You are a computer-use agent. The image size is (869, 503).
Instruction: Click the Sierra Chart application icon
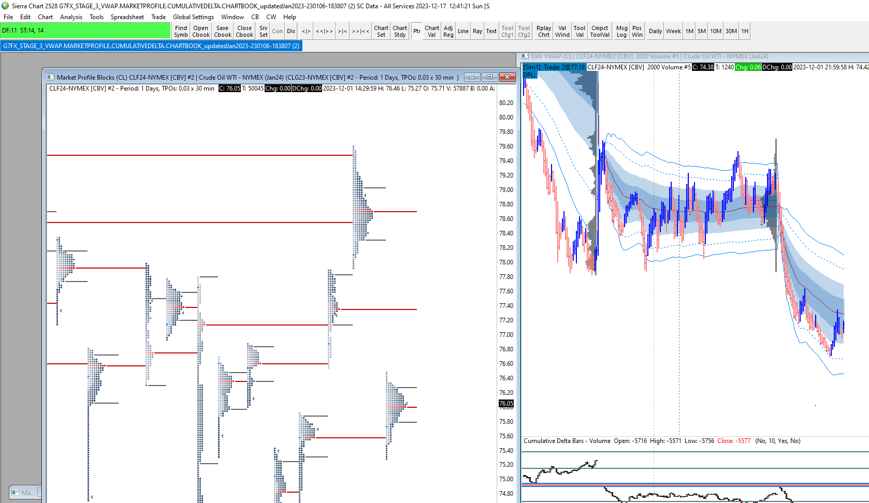point(5,6)
